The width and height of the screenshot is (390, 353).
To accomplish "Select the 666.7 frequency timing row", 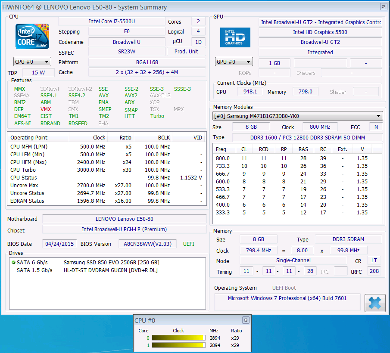I will tap(297, 173).
